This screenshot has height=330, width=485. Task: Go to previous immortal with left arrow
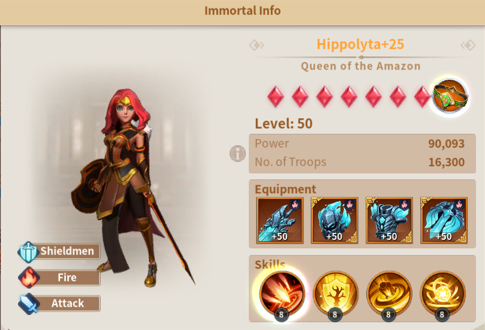click(x=257, y=46)
